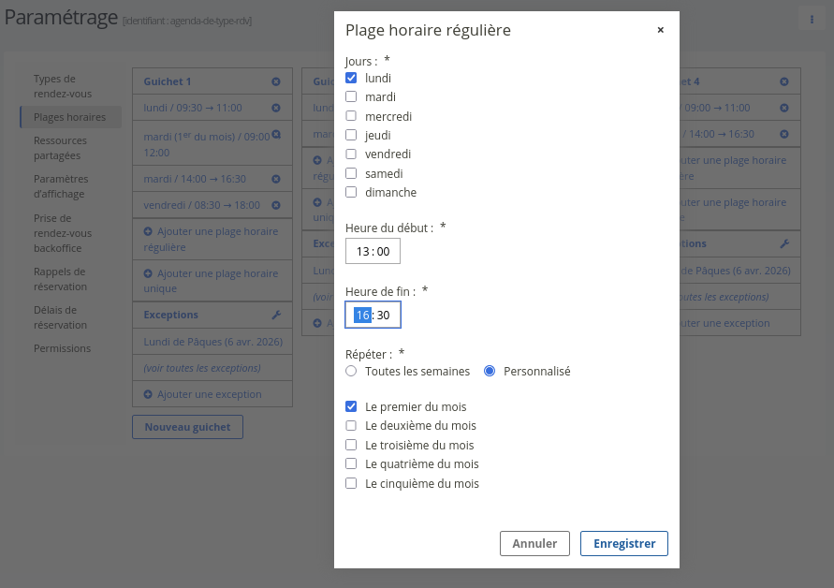Screen dimensions: 834x588
Task: Select the Personnalisé repeat option
Action: point(490,372)
